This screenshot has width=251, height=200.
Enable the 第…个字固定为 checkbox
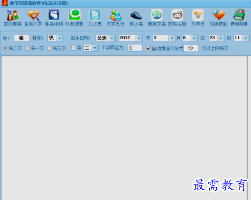click(x=74, y=48)
